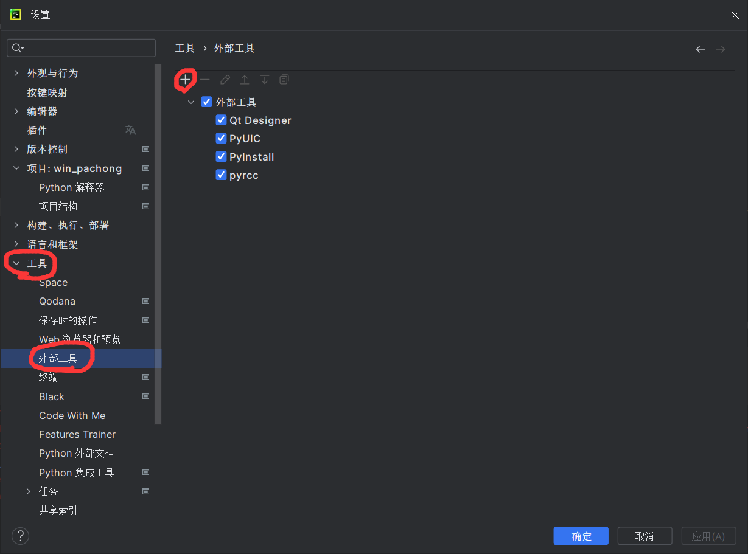
Task: Expand the 任务 tree node
Action: [29, 491]
